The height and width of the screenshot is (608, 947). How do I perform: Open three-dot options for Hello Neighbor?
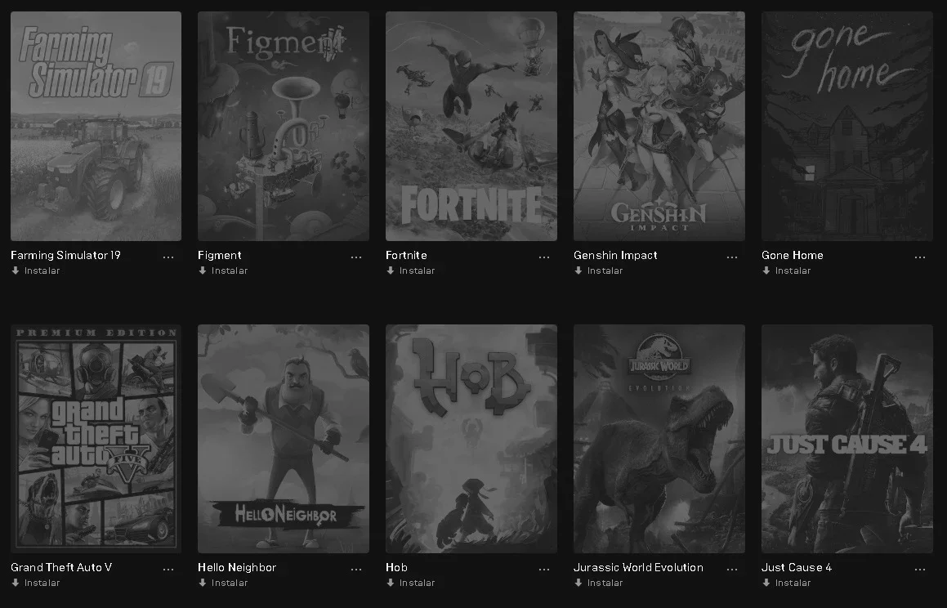[356, 570]
